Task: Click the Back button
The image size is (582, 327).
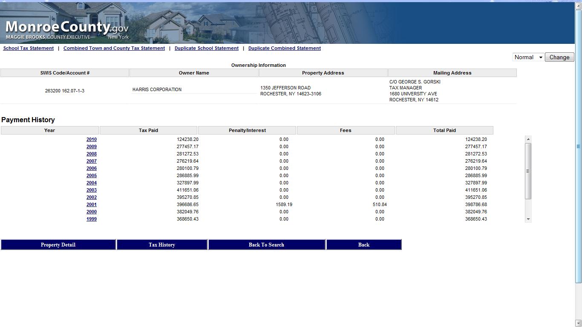Action: (363, 244)
